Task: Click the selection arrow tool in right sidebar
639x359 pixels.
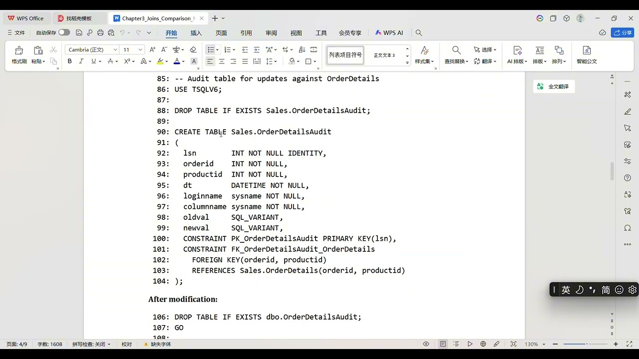Action: click(628, 128)
